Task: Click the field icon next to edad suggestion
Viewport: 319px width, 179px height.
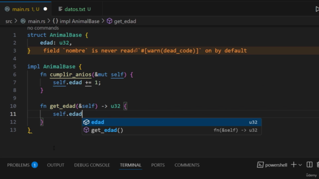Action: [x=86, y=122]
